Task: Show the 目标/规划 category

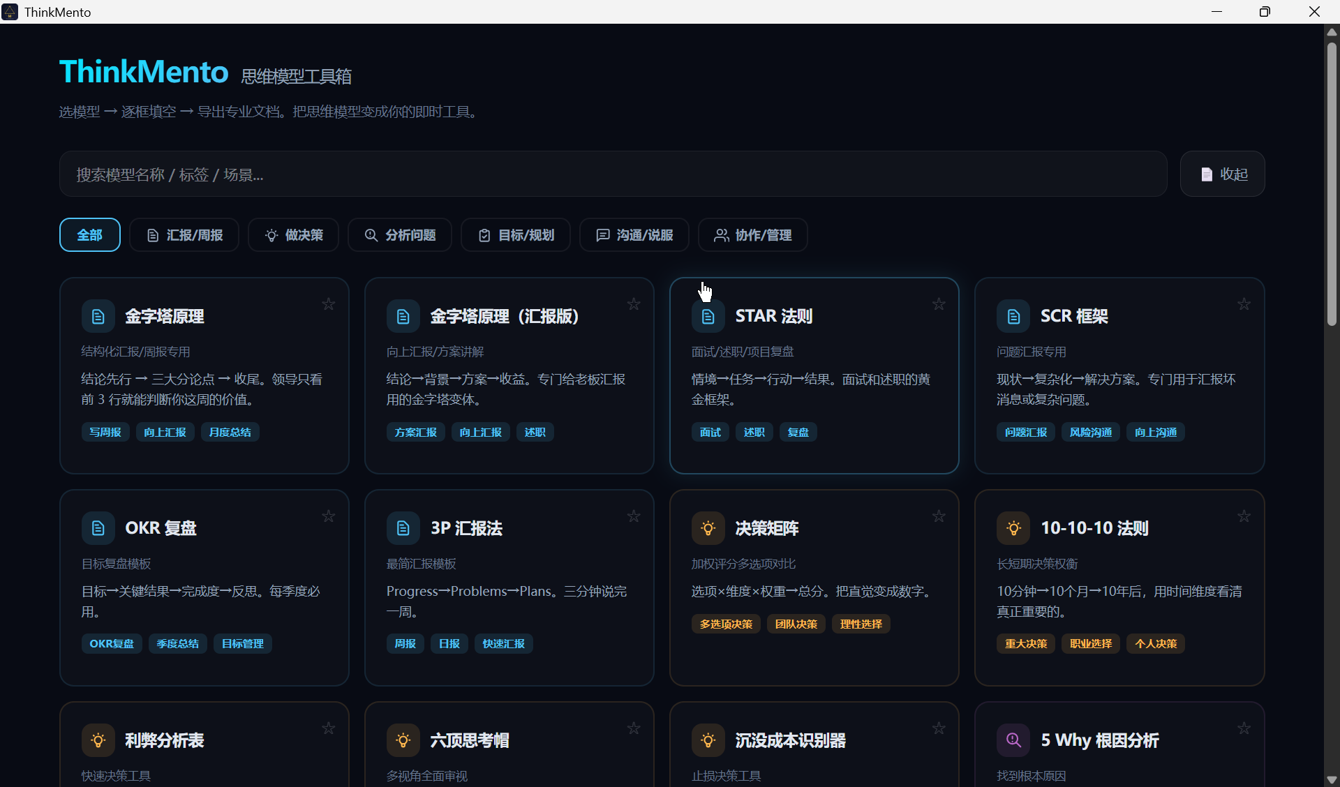Action: coord(516,235)
